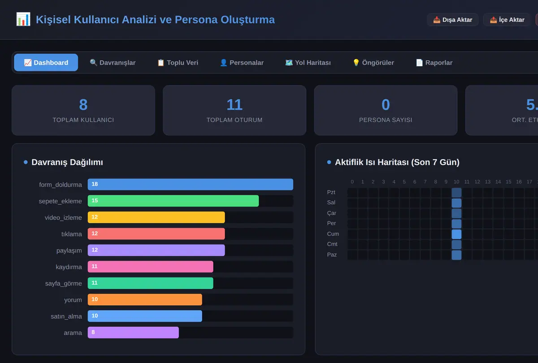
Task: Click the İçe Aktar import button
Action: click(507, 20)
